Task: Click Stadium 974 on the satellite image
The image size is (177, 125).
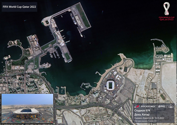Action: [110, 85]
